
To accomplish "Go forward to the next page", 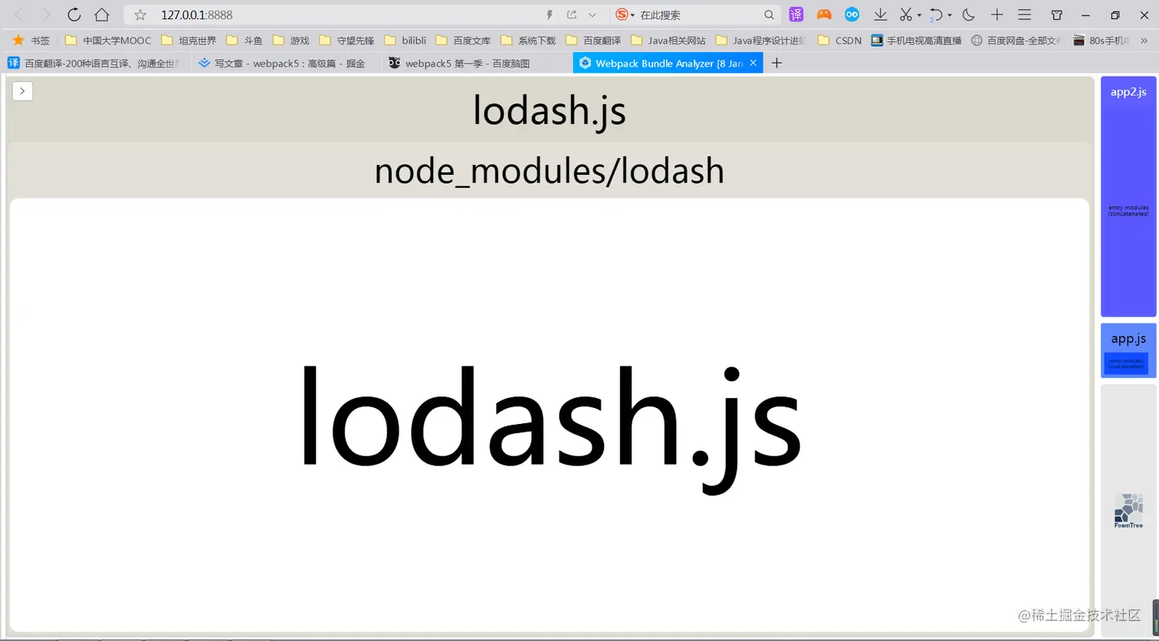I will pos(46,15).
